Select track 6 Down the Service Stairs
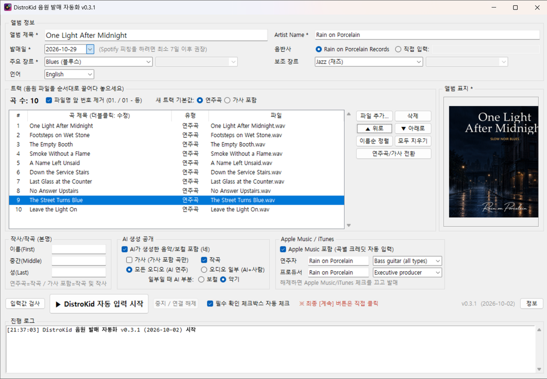The width and height of the screenshot is (547, 379). 176,172
